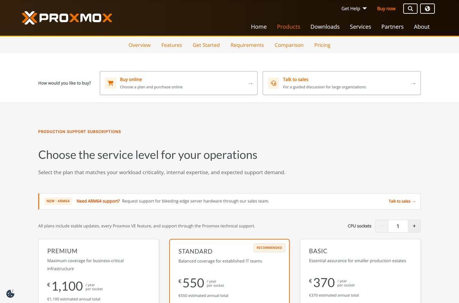Click '€1,100 estimated annual total' text
This screenshot has width=459, height=303.
(x=73, y=299)
